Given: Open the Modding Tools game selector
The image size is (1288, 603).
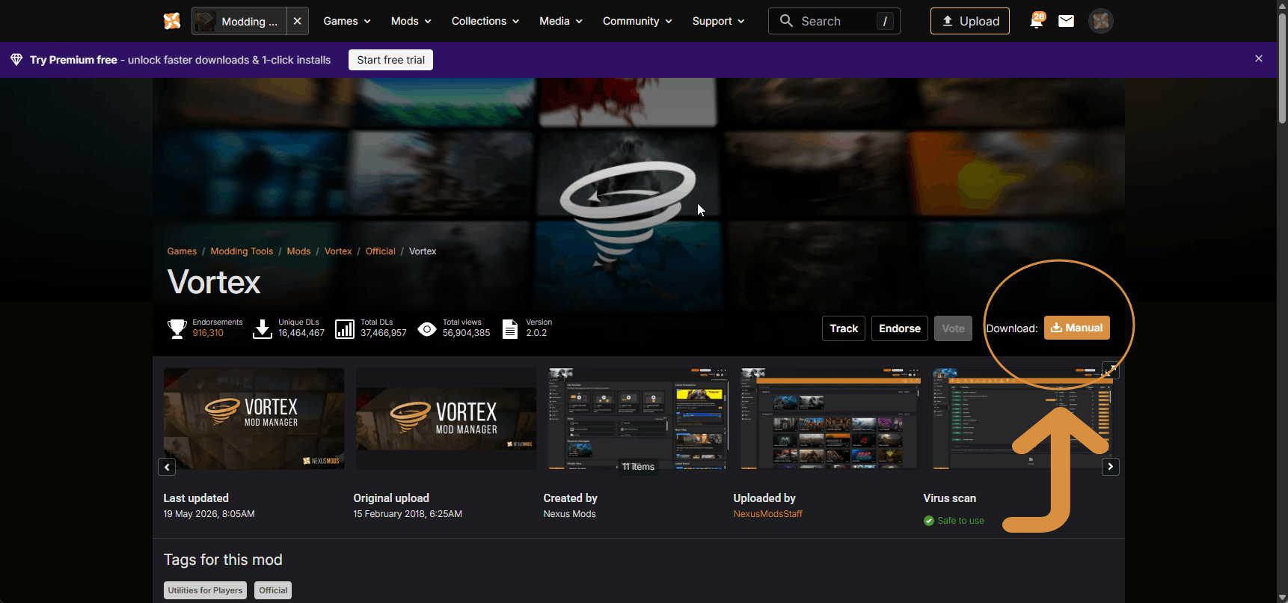Looking at the screenshot, I should (239, 21).
